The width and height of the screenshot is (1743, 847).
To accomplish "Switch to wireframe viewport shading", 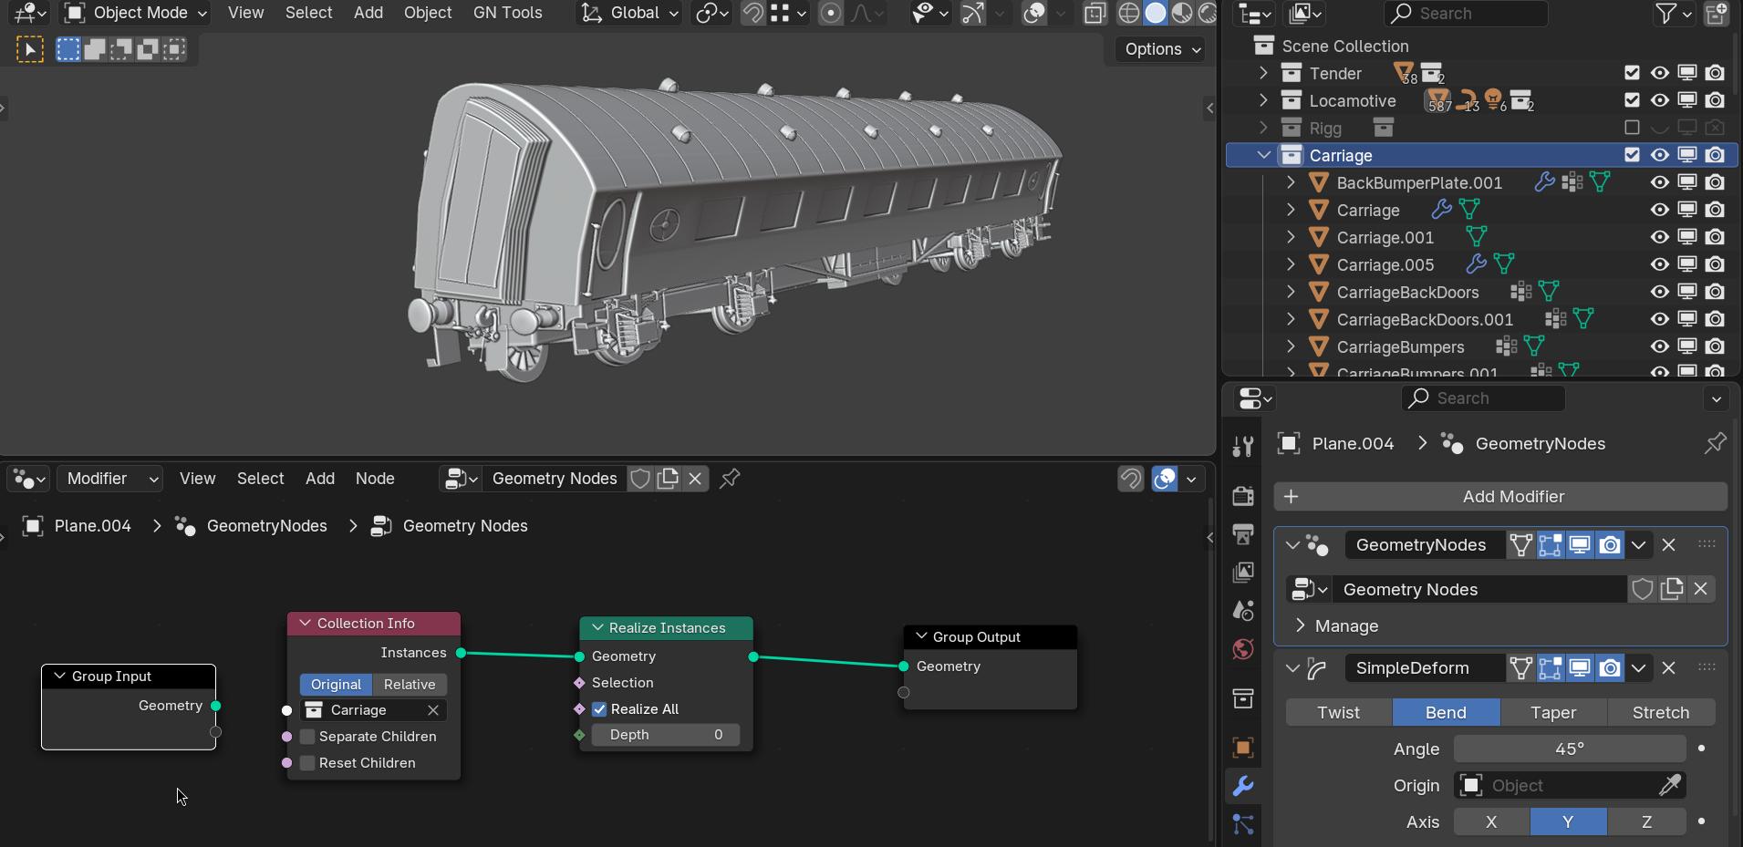I will coord(1129,13).
